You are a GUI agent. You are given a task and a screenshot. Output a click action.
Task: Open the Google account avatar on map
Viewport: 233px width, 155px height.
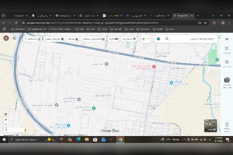[x=6, y=38]
